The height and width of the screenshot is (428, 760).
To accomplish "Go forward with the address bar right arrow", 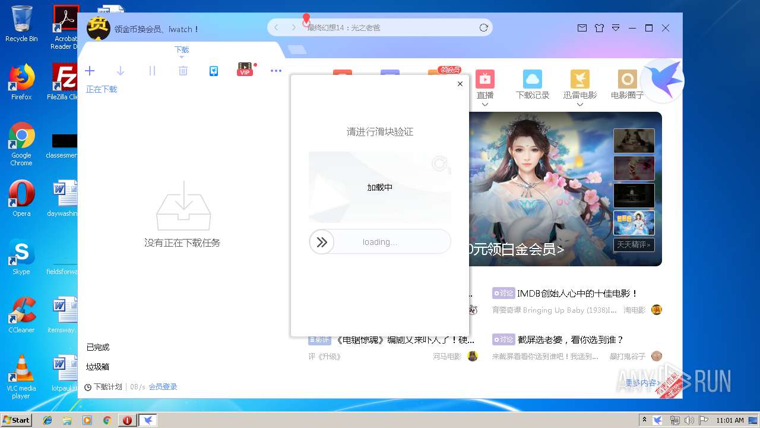I will (x=293, y=27).
